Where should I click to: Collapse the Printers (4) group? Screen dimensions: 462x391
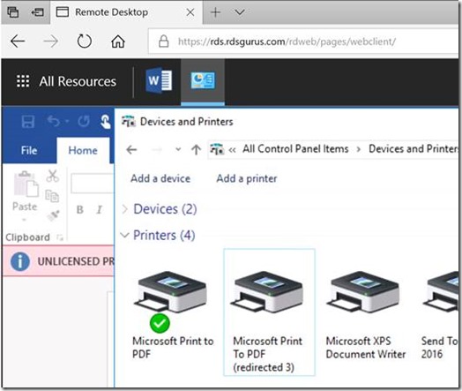(125, 235)
